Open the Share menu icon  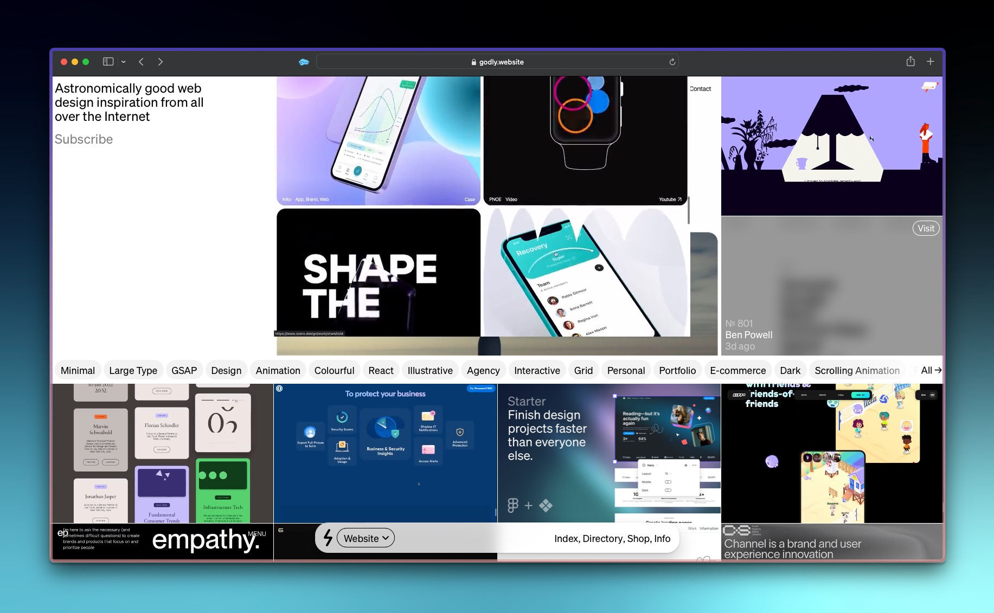(910, 61)
